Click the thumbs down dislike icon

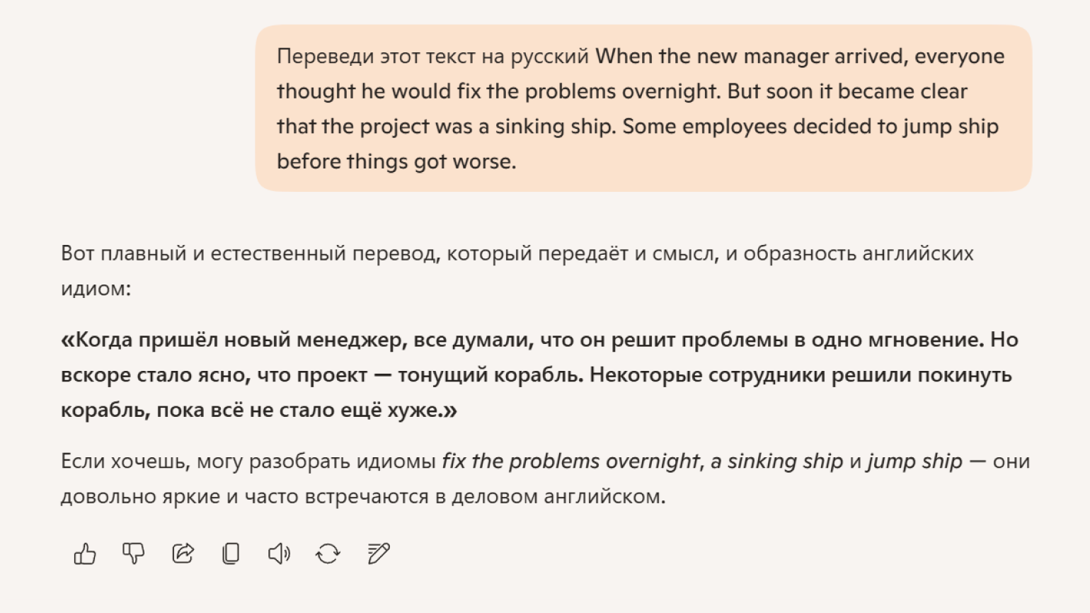133,554
